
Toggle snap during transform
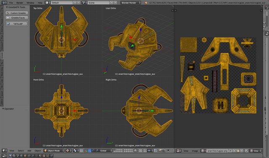(145, 150)
